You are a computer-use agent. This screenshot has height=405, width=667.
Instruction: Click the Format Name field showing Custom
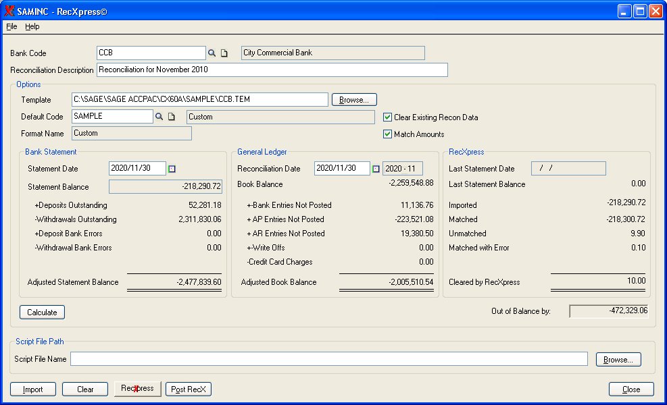pyautogui.click(x=132, y=133)
